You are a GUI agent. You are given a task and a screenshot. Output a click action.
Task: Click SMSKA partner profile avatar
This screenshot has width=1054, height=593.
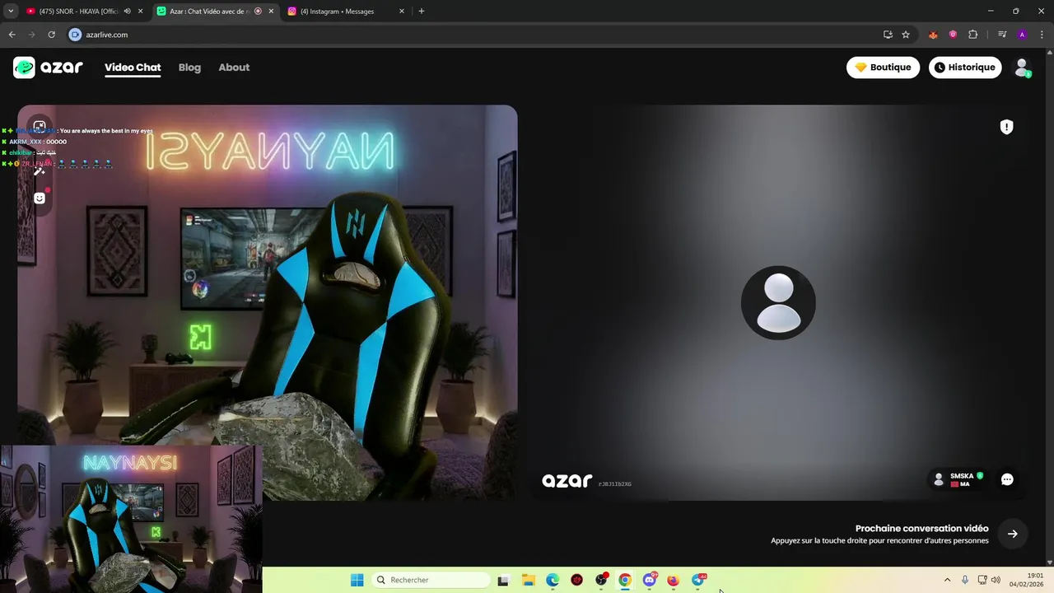pos(938,479)
